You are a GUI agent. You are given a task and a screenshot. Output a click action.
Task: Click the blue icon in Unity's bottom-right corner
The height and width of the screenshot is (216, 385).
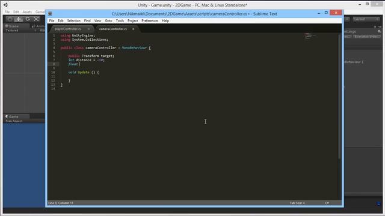coord(379,204)
